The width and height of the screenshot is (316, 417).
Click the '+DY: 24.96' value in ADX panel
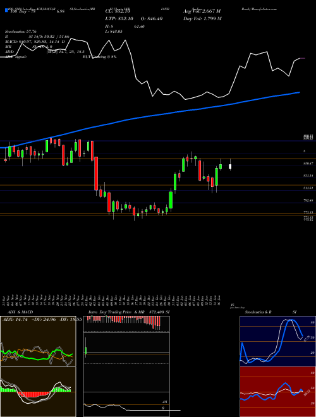point(44,320)
